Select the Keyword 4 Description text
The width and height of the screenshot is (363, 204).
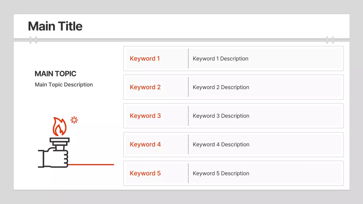[221, 144]
